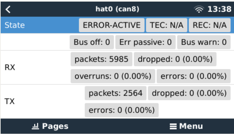Viewport: 234px width, 134px height.
Task: Select TX packets: 2564 value
Action: [x=116, y=93]
